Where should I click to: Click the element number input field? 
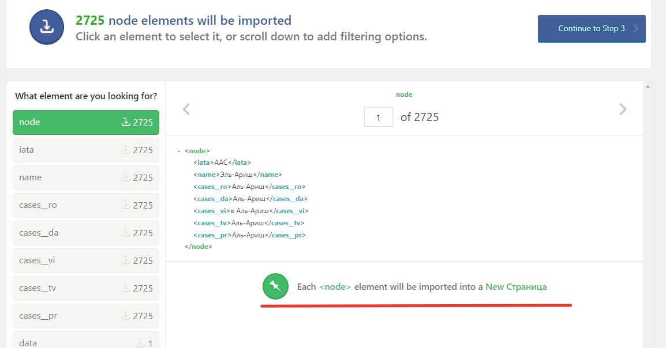click(378, 117)
